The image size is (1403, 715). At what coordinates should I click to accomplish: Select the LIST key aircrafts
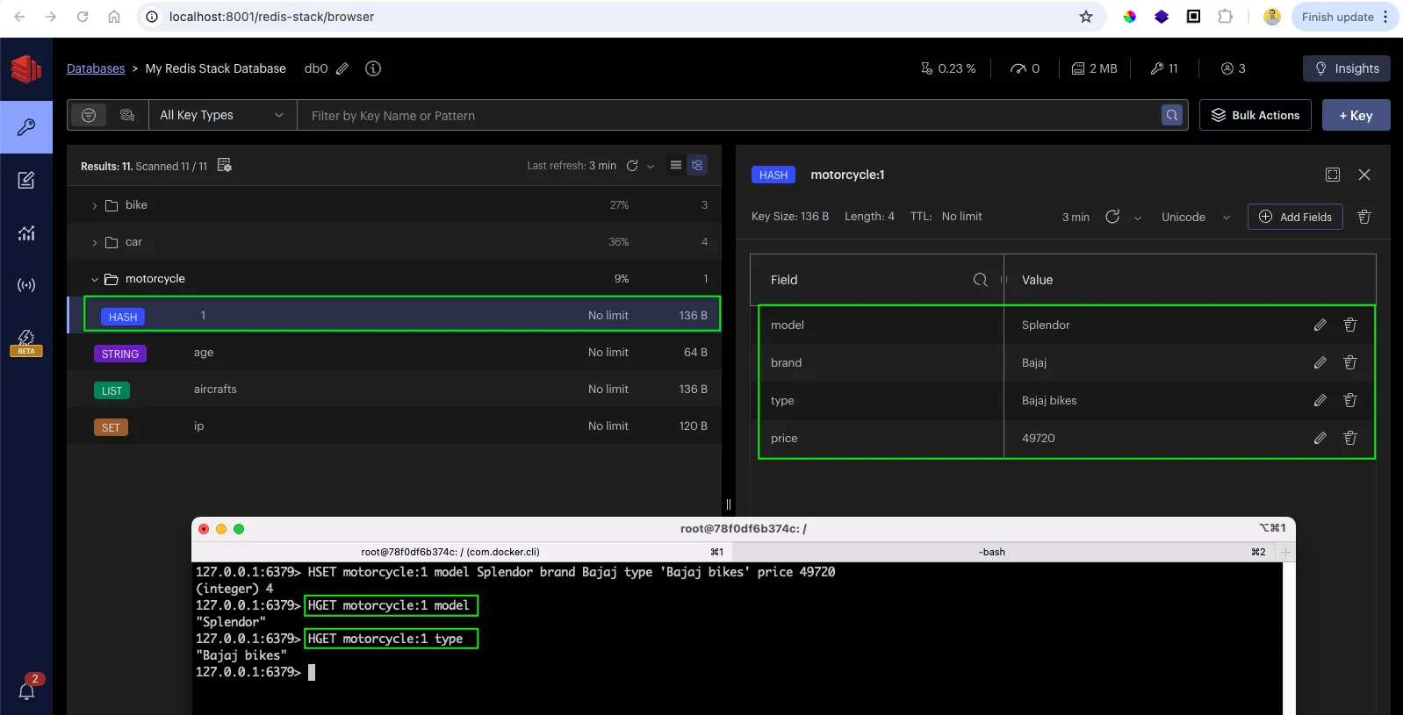tap(394, 390)
